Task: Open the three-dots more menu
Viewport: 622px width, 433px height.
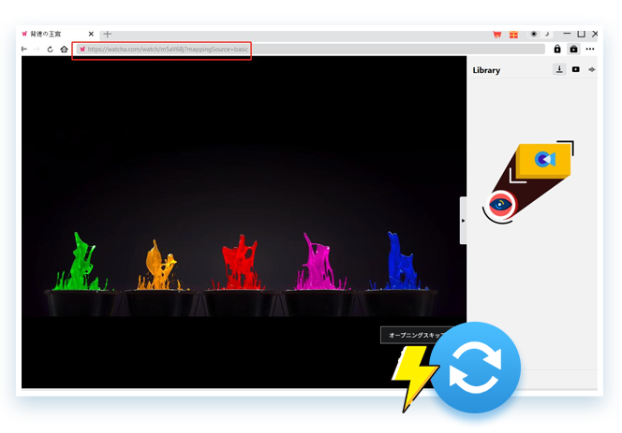Action: pyautogui.click(x=590, y=50)
